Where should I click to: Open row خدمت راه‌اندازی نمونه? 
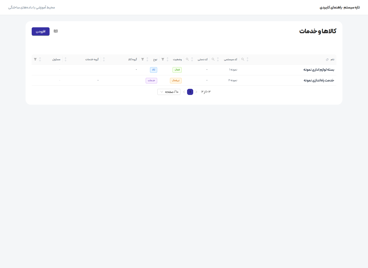coord(184,80)
